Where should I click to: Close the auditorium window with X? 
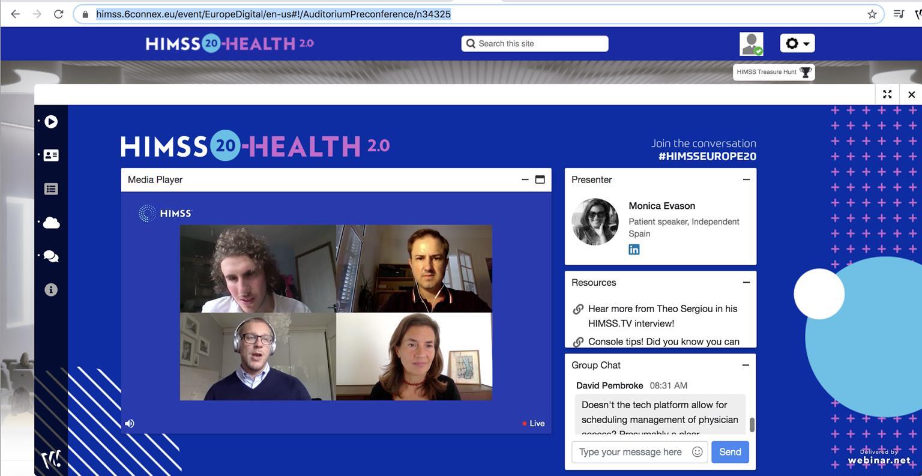(x=911, y=94)
